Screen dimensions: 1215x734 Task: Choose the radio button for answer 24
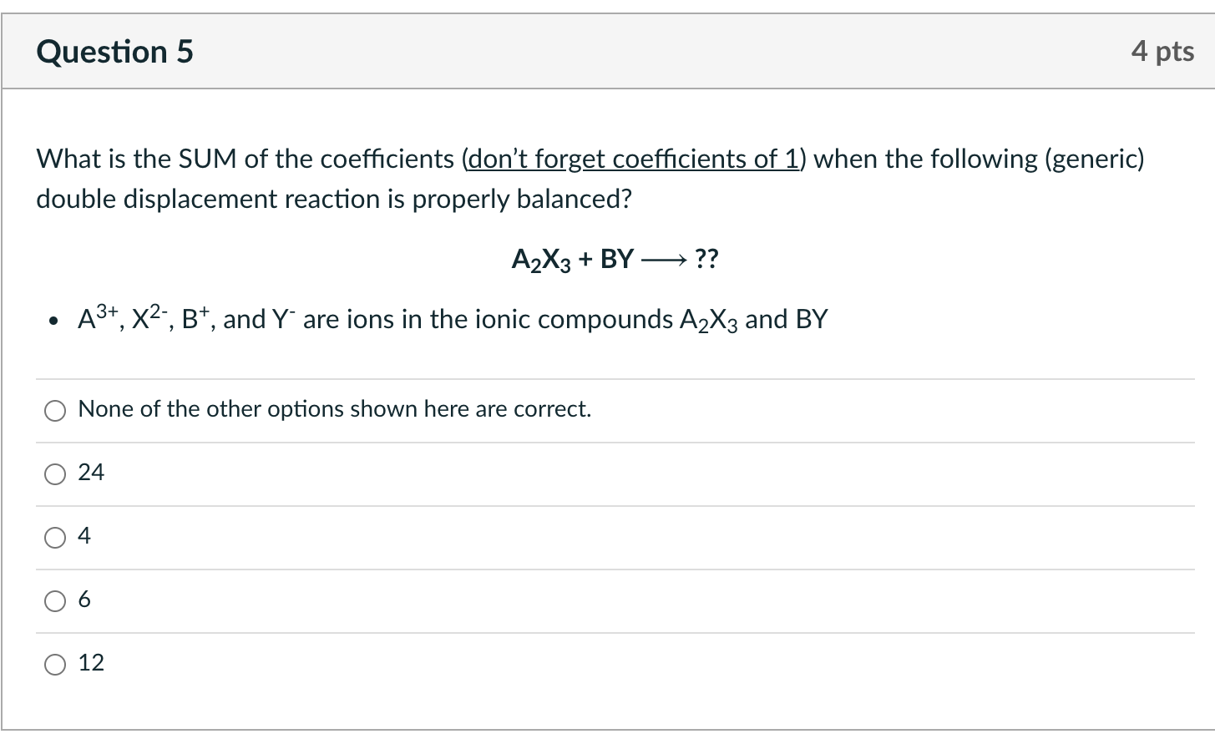click(x=55, y=474)
